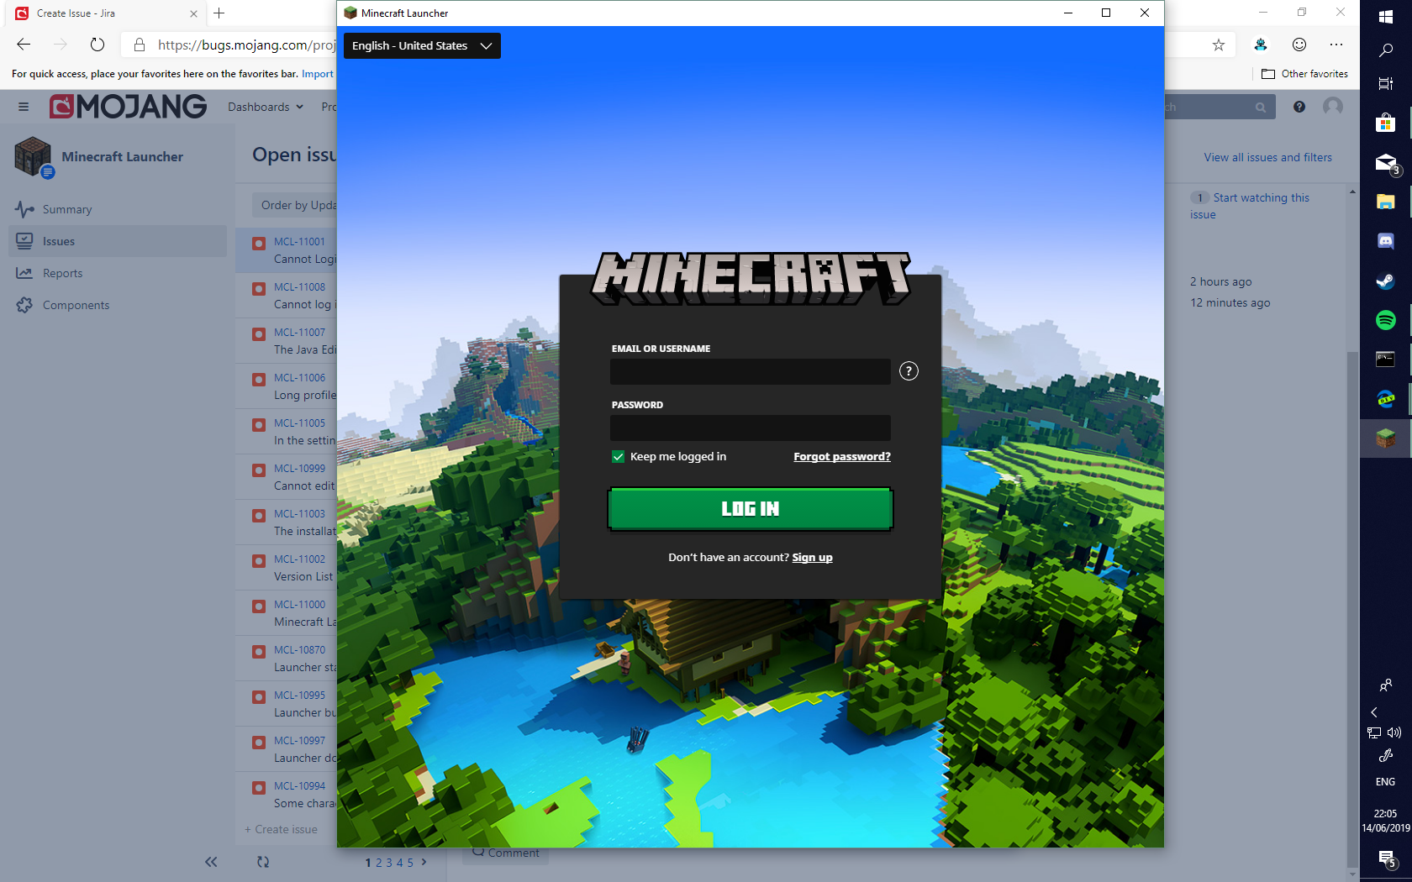1412x882 pixels.
Task: Click the bug icon for issue MCL-11001
Action: [x=259, y=244]
